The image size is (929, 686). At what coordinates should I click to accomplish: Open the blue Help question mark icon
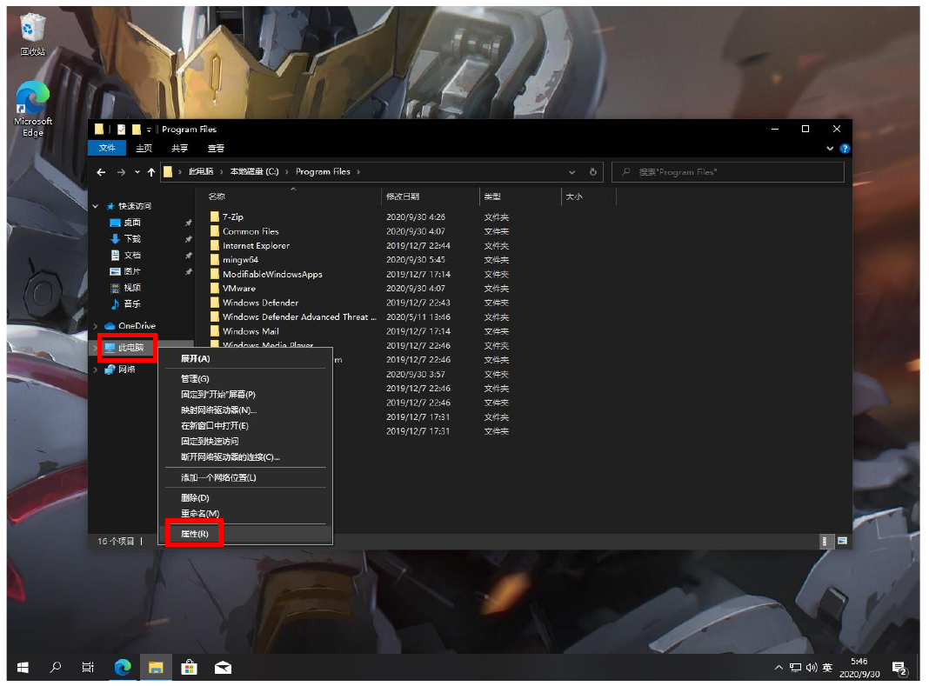click(x=845, y=149)
